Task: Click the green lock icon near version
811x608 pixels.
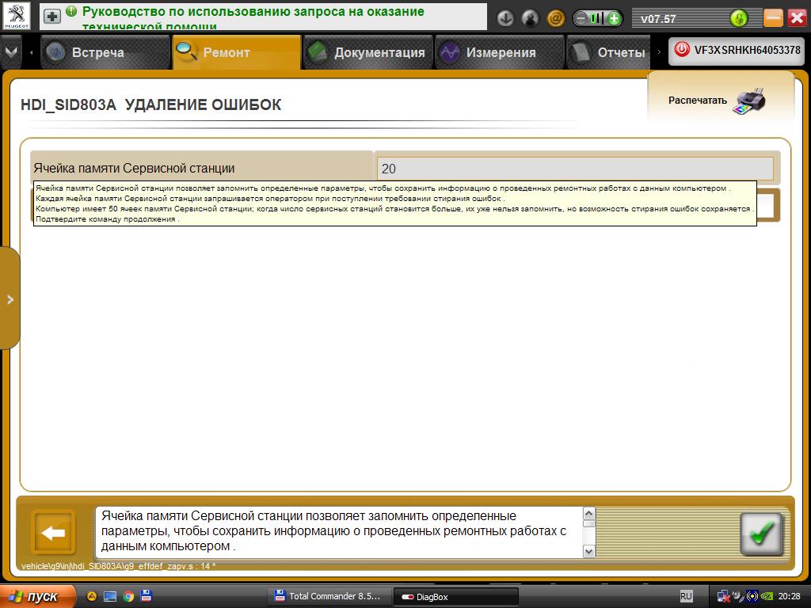Action: pos(738,18)
